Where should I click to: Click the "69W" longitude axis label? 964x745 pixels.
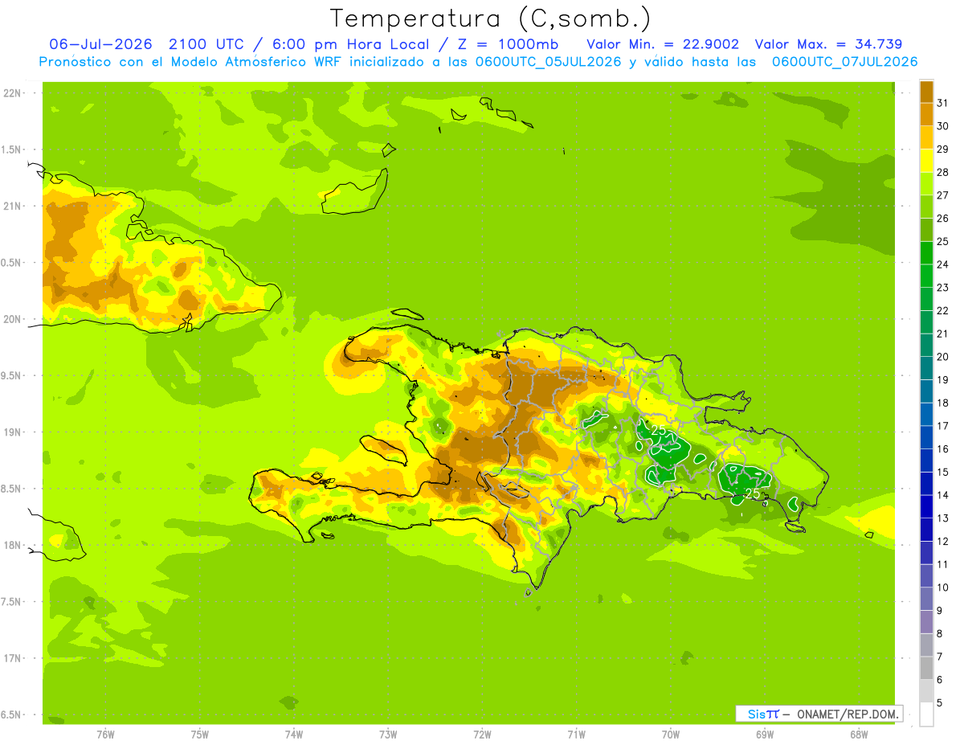[765, 735]
